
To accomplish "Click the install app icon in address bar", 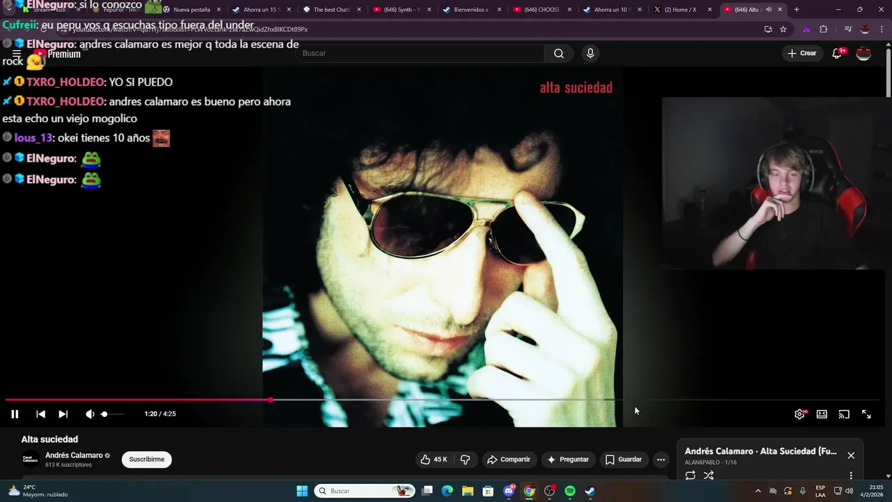I will [x=768, y=29].
